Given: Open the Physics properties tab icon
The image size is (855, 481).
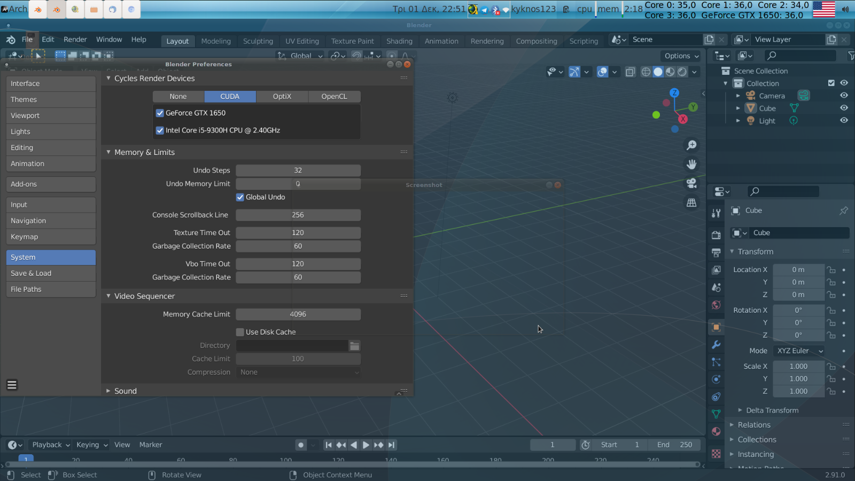Looking at the screenshot, I should (716, 379).
